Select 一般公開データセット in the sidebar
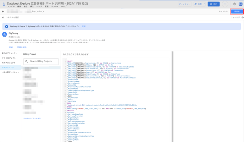 (10, 72)
